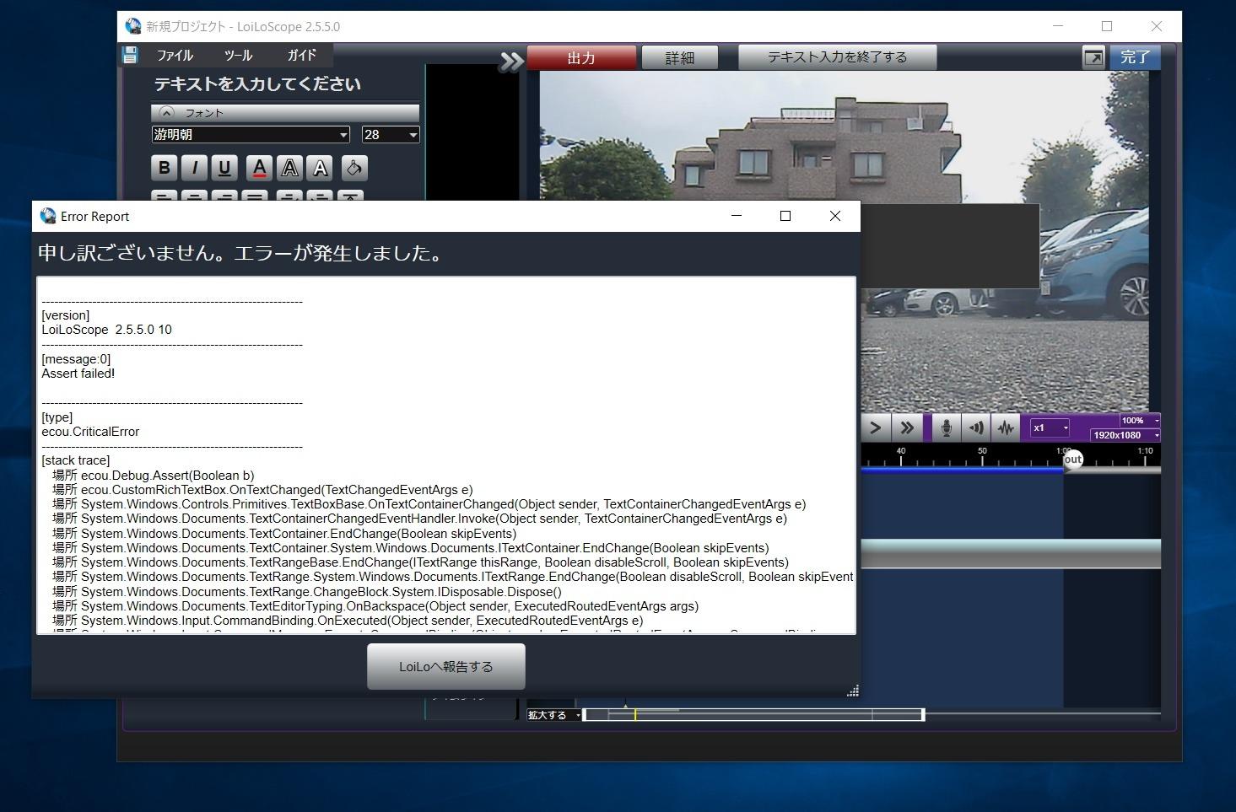This screenshot has width=1236, height=812.
Task: Open the 游明朝 font dropdown
Action: point(250,134)
